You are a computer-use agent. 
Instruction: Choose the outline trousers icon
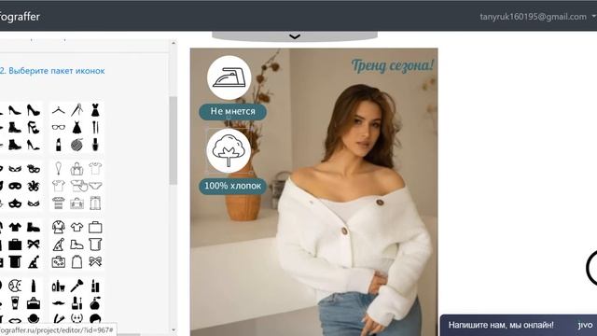coord(95,203)
